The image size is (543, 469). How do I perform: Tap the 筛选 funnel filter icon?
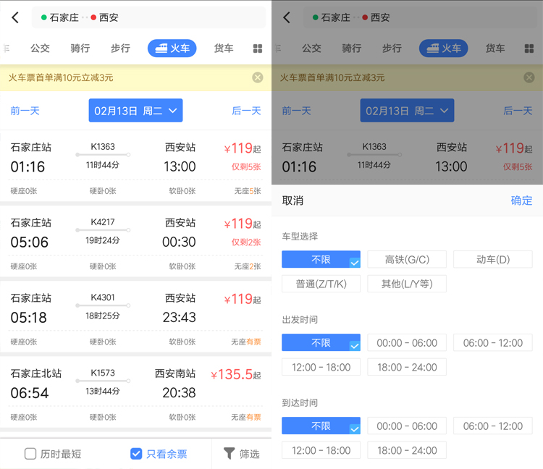[x=229, y=453]
